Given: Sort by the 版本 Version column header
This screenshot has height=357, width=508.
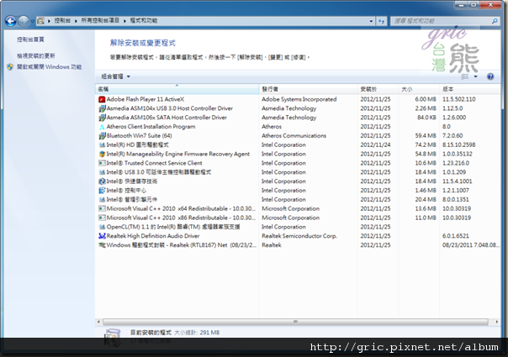Looking at the screenshot, I should (x=470, y=89).
